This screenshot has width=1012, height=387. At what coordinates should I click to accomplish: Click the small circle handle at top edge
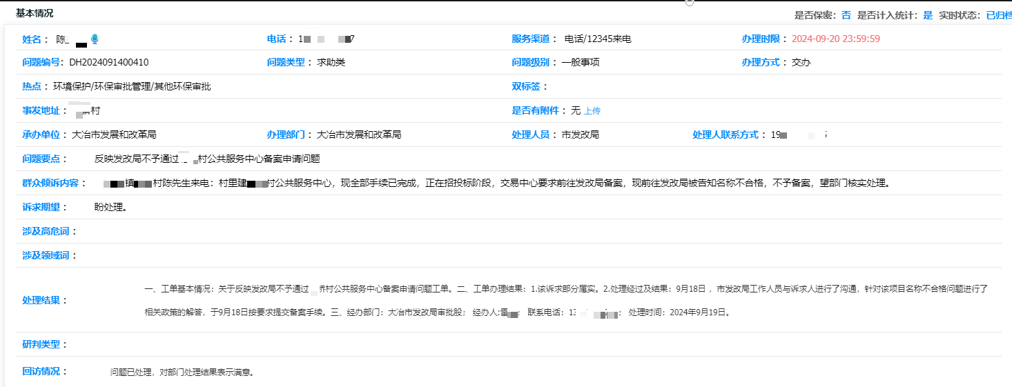[689, 3]
